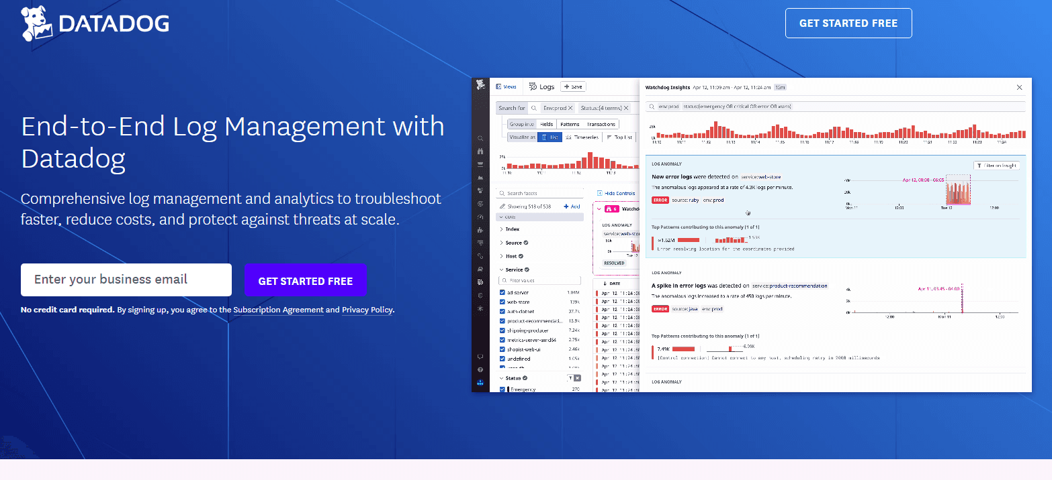
Task: Click the Filter values field under Service
Action: coord(540,280)
